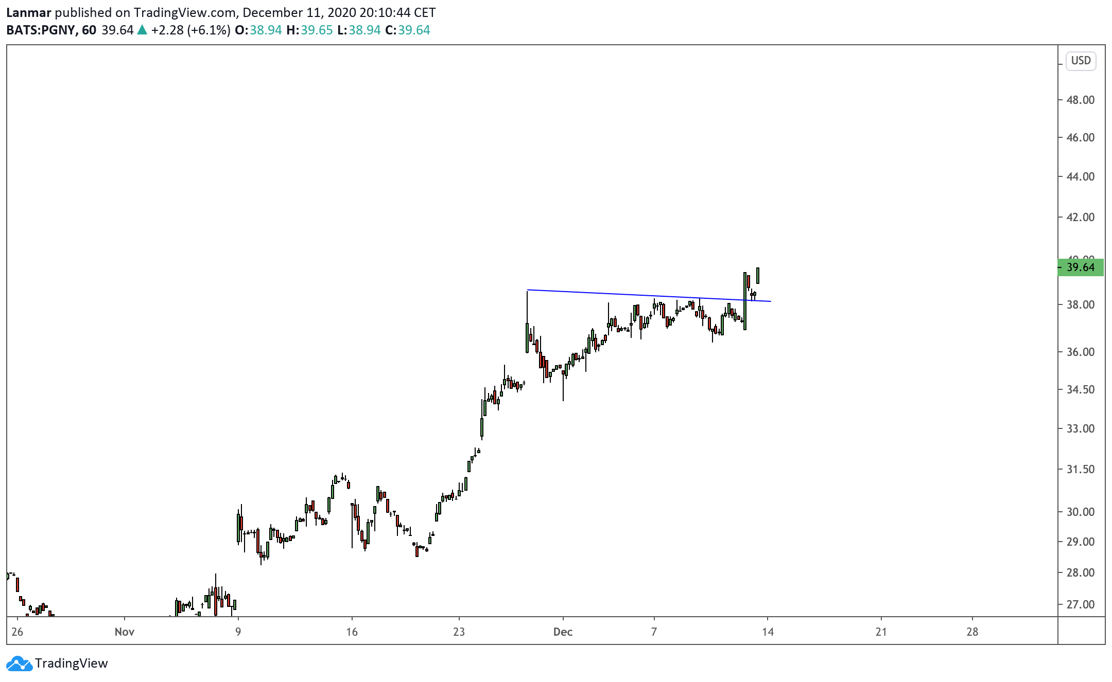This screenshot has height=682, width=1112.
Task: Click the USD currency button
Action: [x=1081, y=61]
